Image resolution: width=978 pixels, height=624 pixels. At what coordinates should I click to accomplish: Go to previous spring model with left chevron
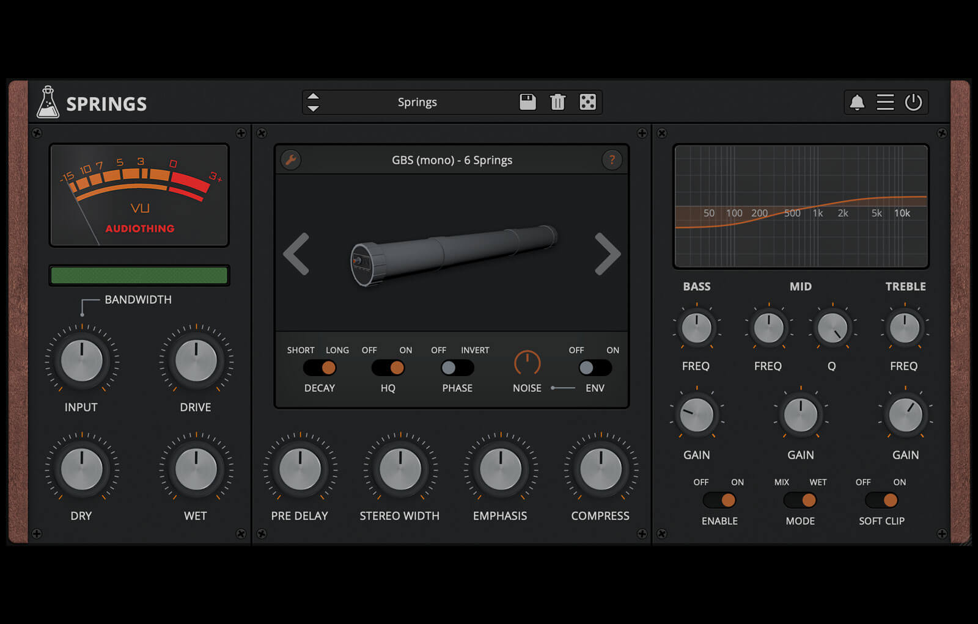click(x=296, y=253)
